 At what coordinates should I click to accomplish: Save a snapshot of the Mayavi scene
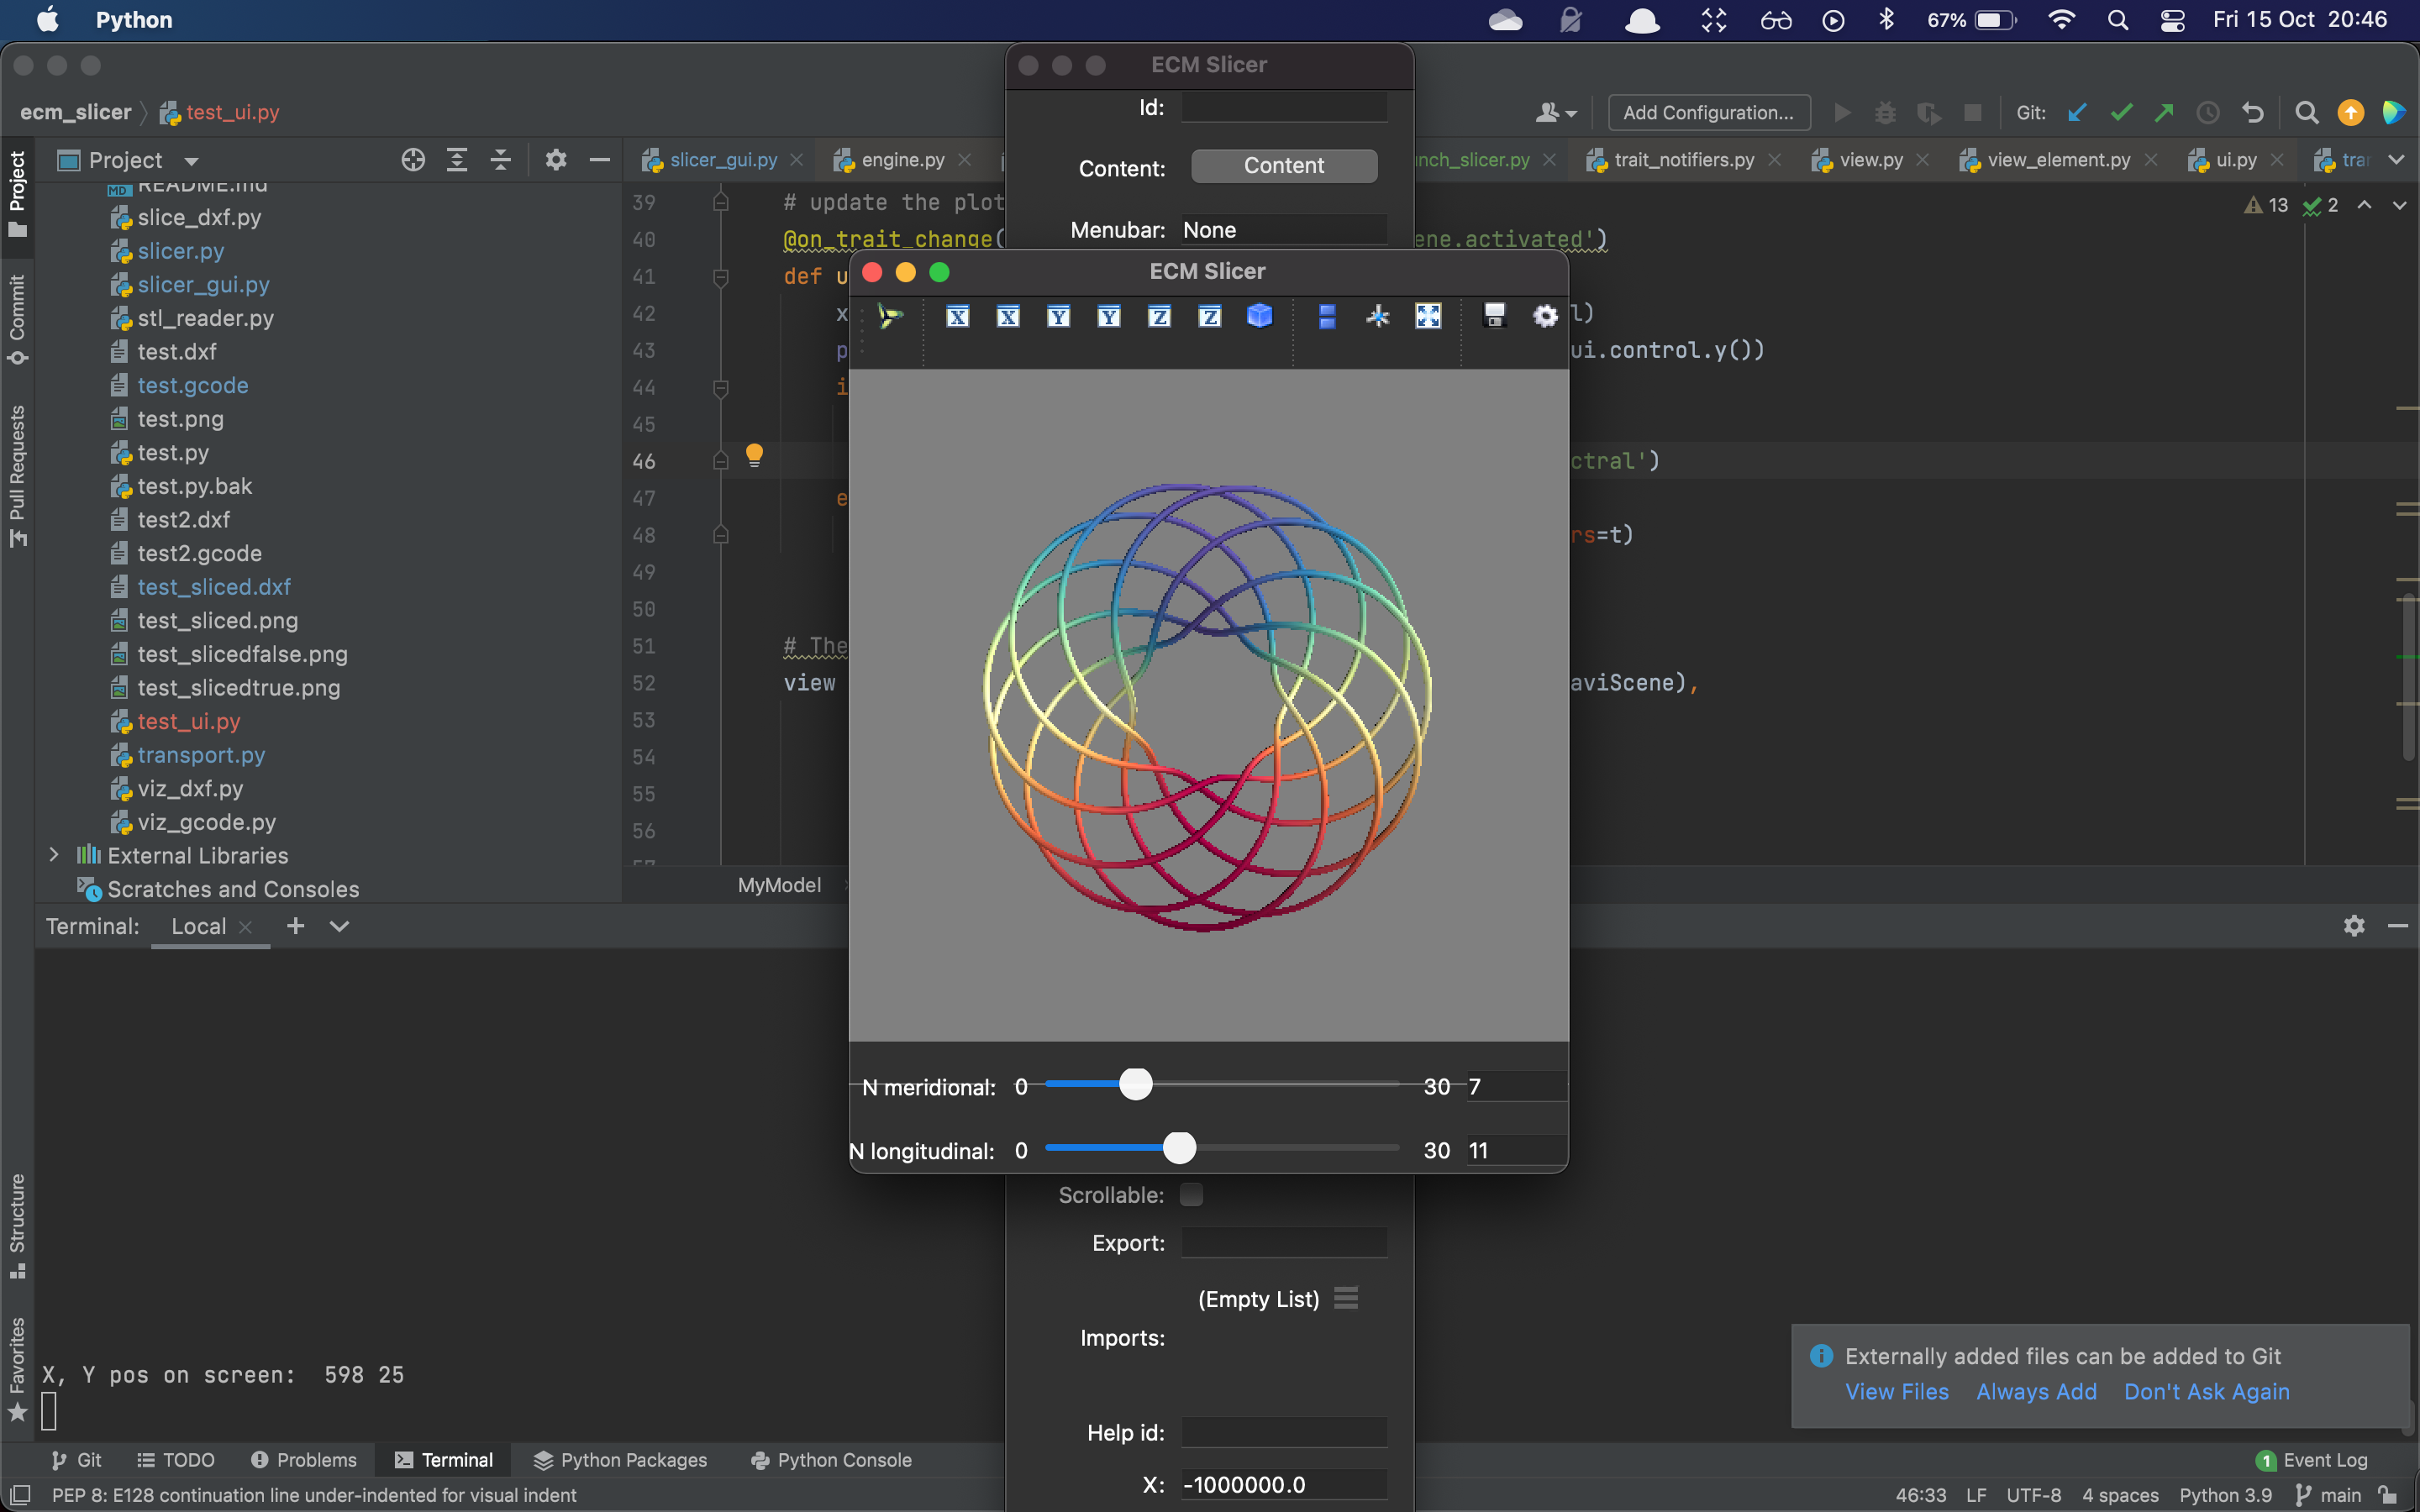1493,316
